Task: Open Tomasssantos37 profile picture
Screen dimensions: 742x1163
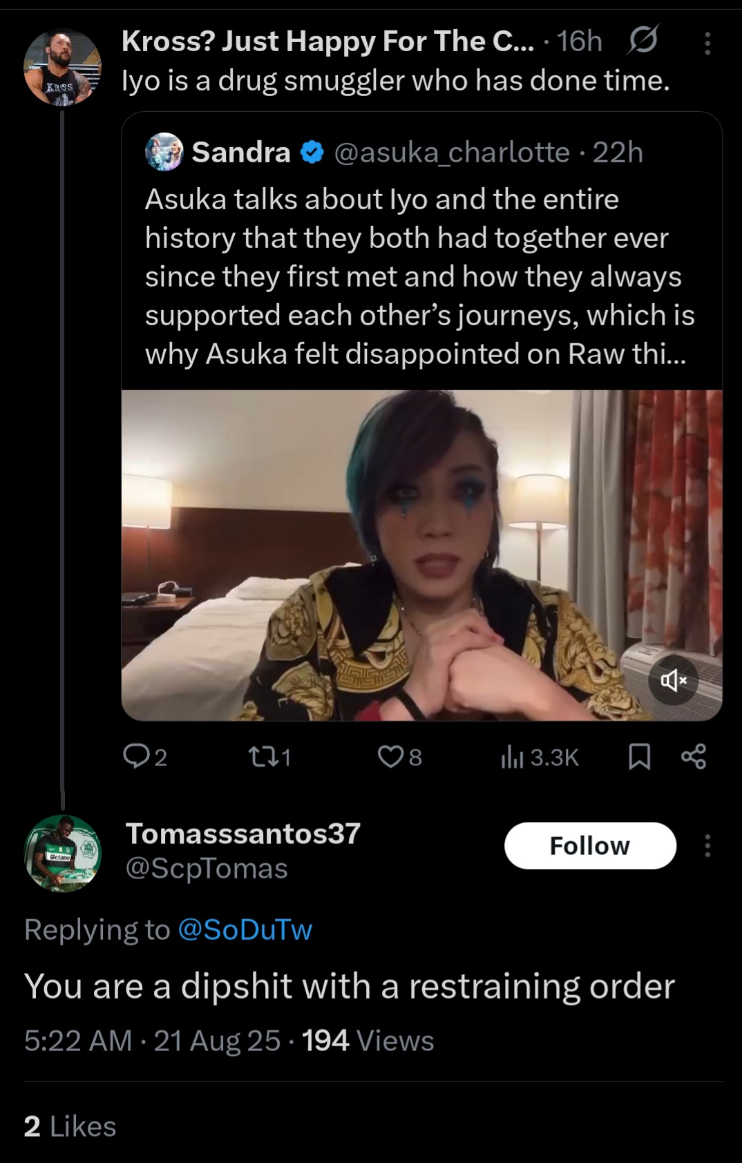Action: pos(63,853)
